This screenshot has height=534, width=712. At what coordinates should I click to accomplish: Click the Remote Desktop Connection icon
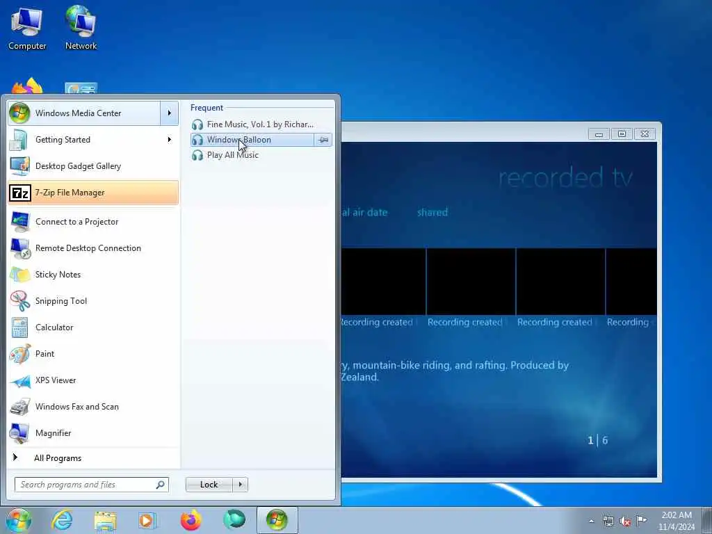[19, 248]
